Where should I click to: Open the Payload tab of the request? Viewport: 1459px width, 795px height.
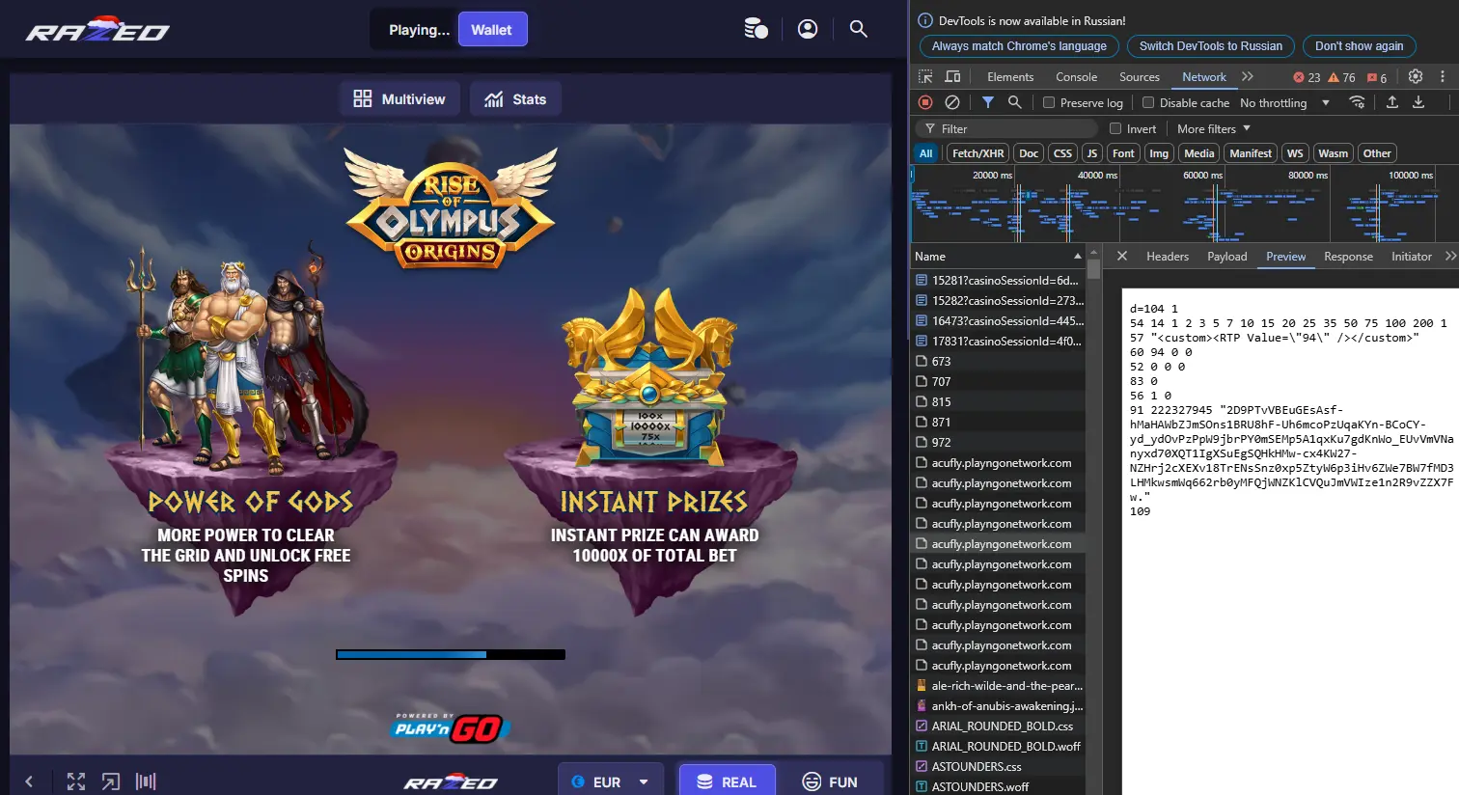click(x=1226, y=256)
